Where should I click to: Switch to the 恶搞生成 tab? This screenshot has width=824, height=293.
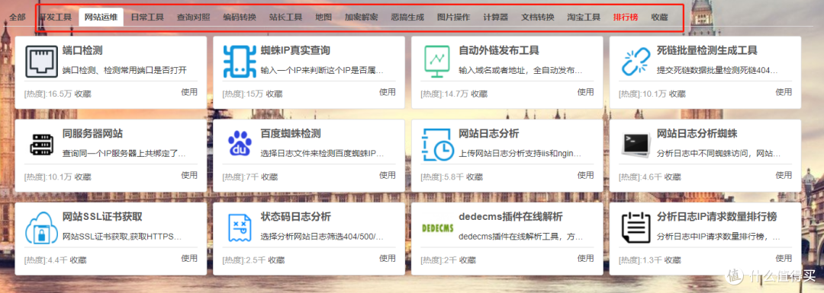(x=407, y=17)
